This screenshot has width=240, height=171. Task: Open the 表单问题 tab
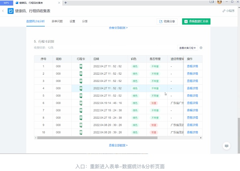click(x=57, y=21)
